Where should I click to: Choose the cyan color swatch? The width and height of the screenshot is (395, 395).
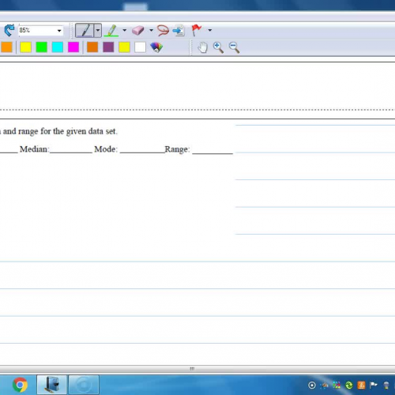point(58,47)
